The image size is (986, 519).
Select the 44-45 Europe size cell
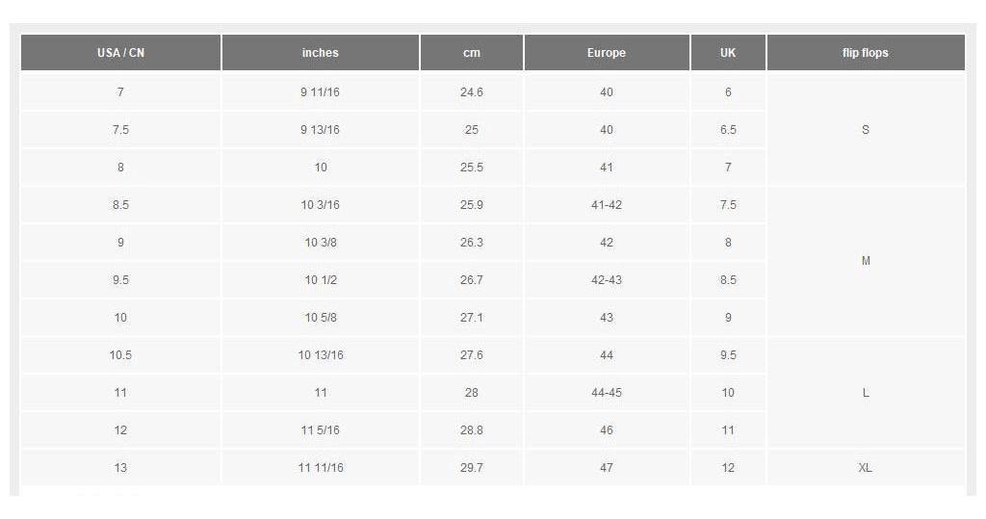tap(607, 393)
